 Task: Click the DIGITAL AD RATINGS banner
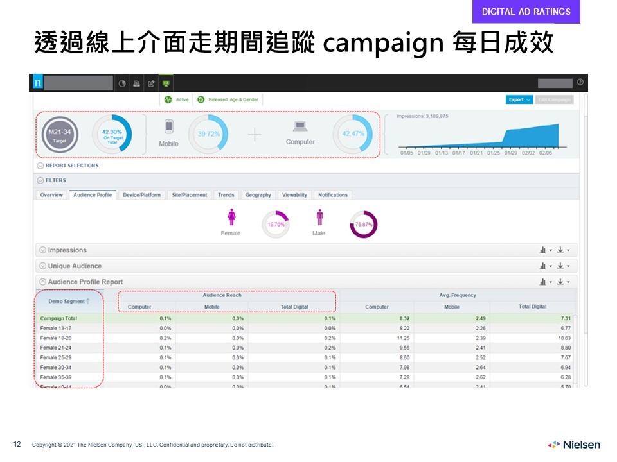point(526,12)
